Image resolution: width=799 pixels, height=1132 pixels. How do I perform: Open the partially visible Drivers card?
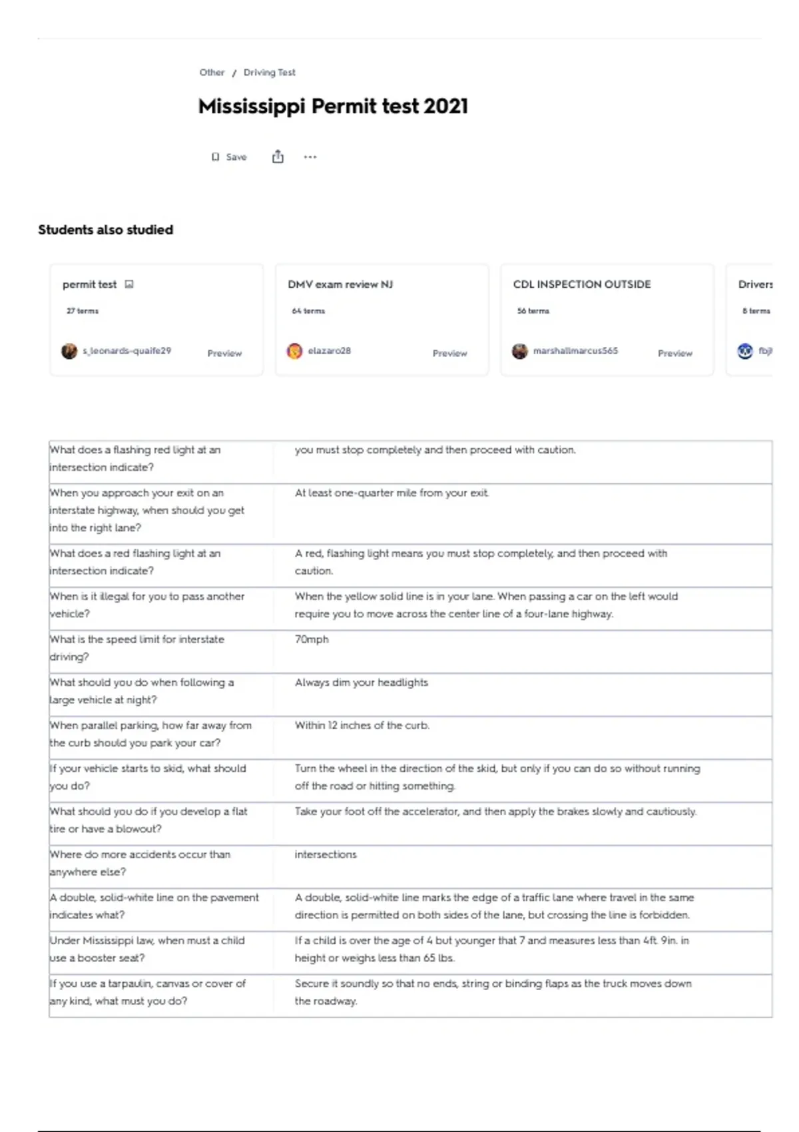click(x=750, y=320)
